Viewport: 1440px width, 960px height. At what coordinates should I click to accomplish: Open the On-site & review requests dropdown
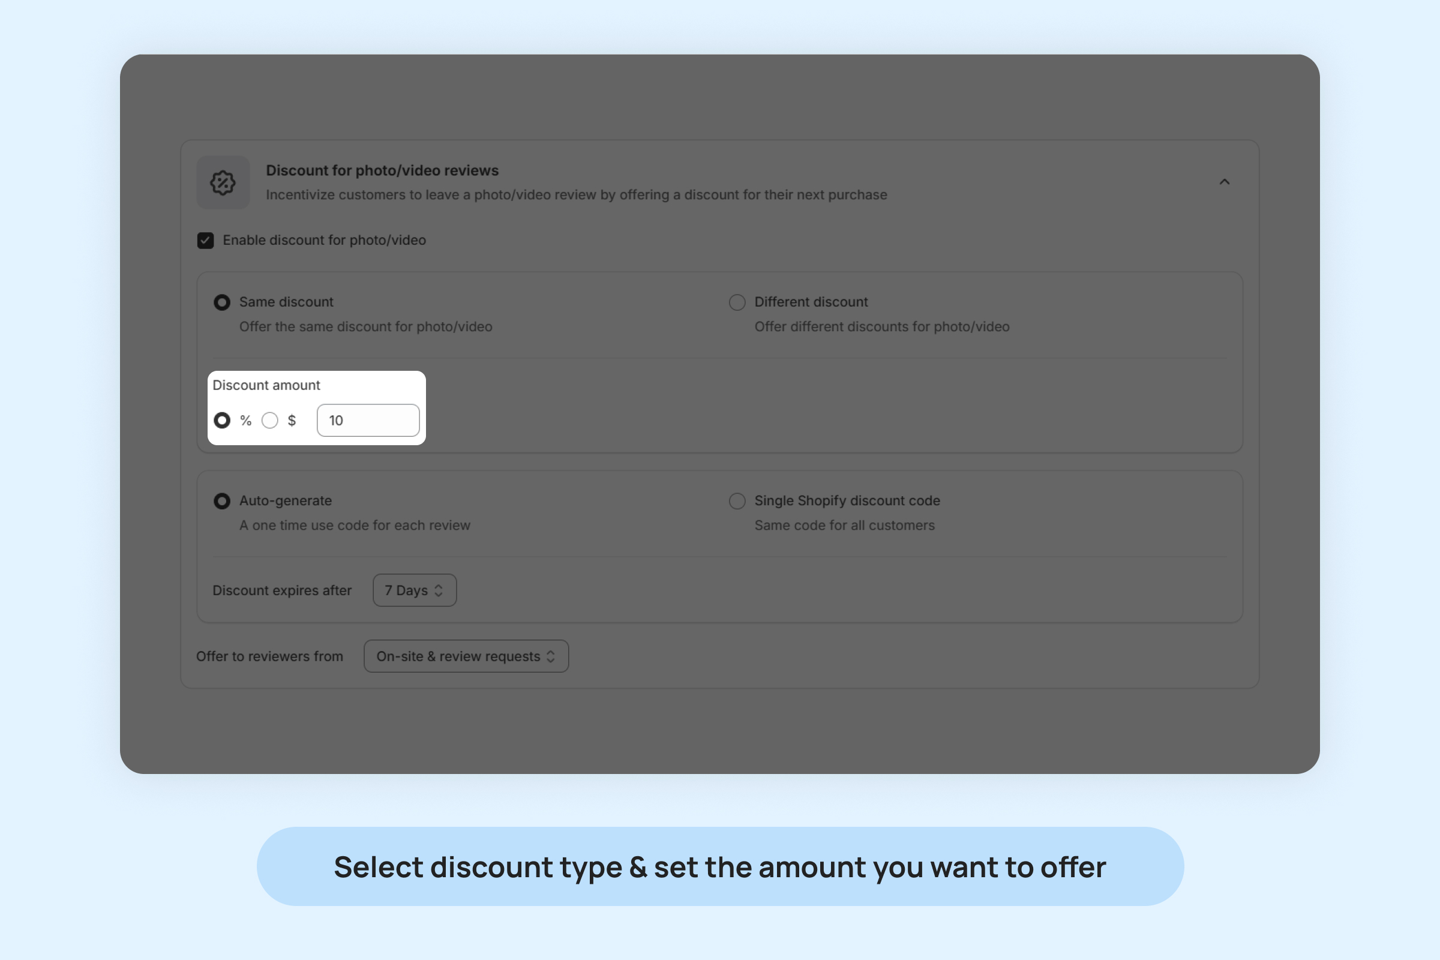pyautogui.click(x=466, y=656)
